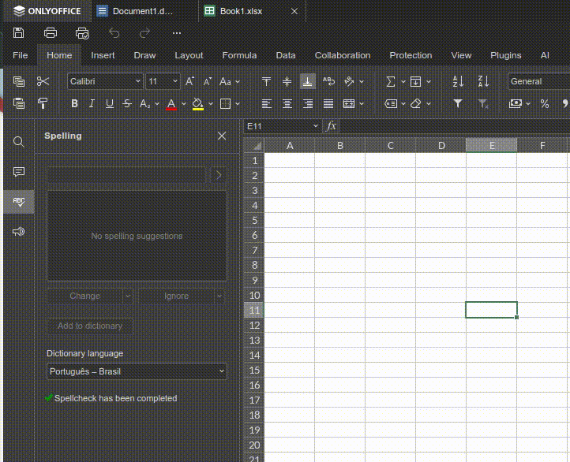Click the Sort ascending A-Z icon
570x462 pixels.
tap(458, 81)
